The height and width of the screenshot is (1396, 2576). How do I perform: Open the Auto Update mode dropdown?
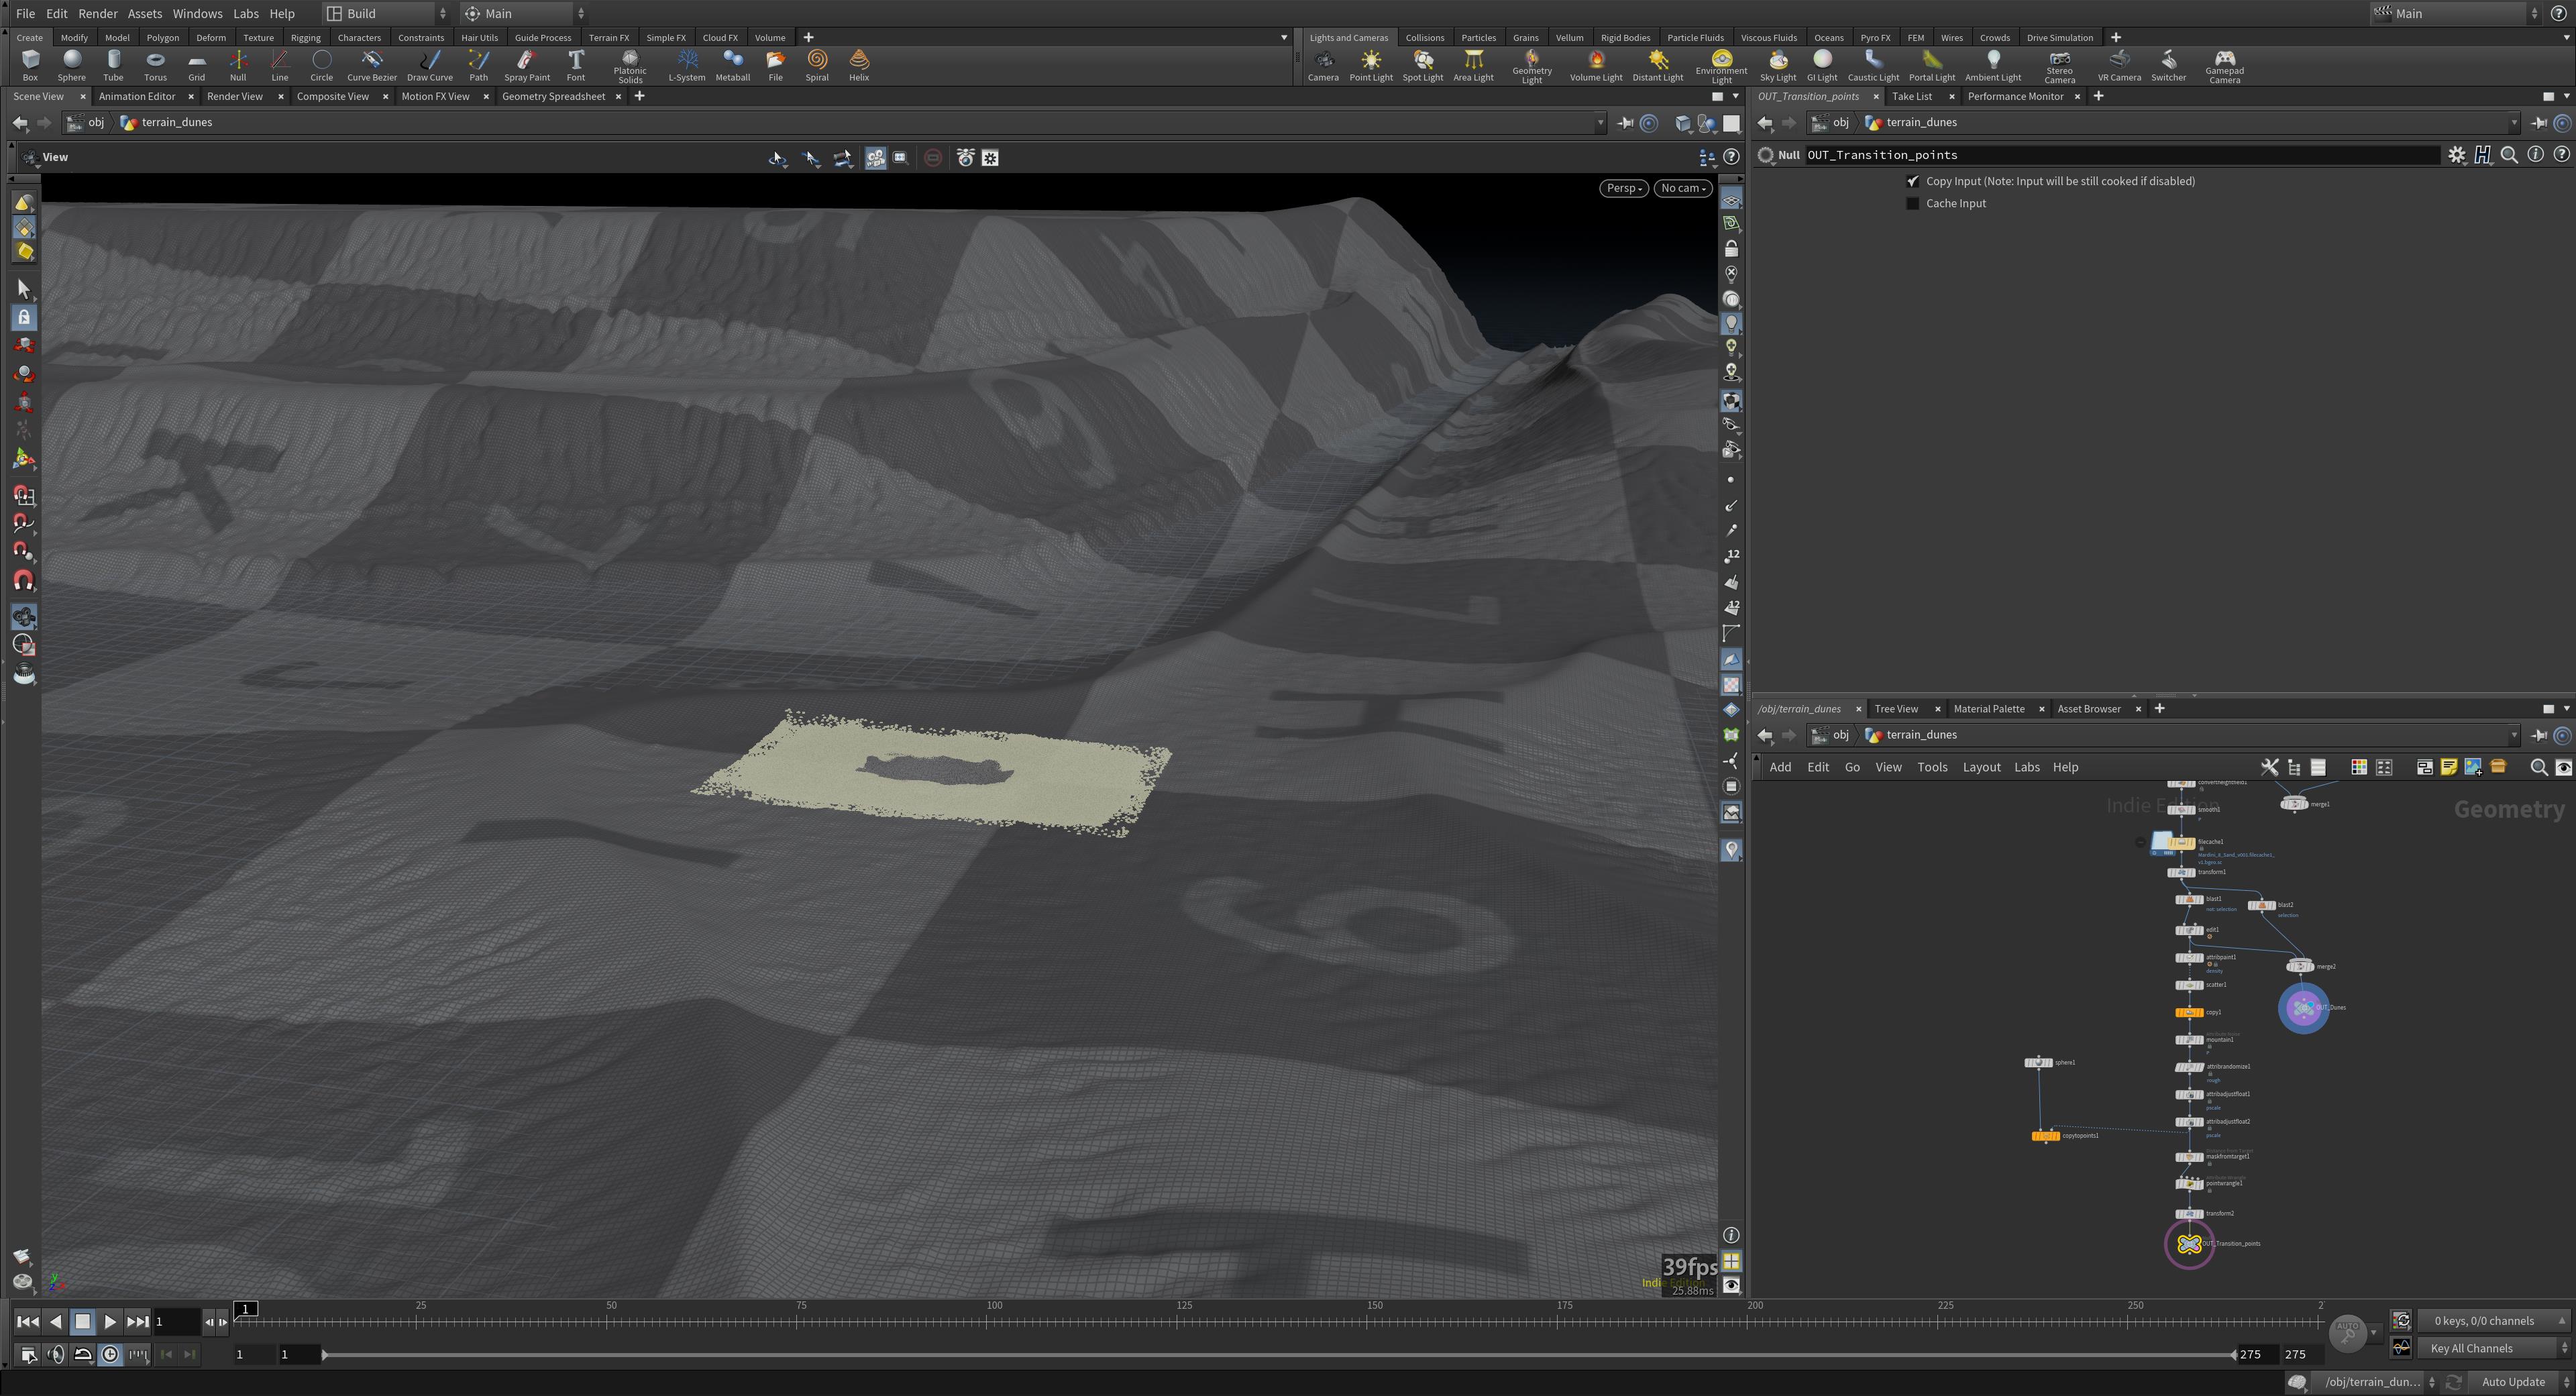pos(2520,1382)
